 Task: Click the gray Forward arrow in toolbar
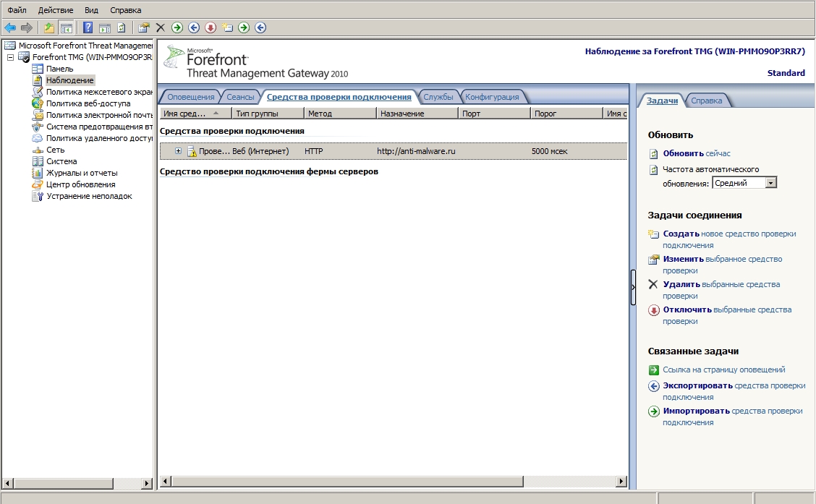[x=27, y=27]
